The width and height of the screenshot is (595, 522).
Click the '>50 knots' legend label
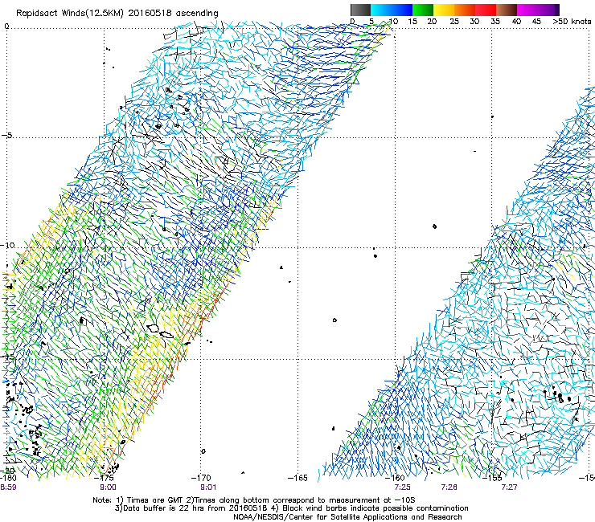coord(572,21)
